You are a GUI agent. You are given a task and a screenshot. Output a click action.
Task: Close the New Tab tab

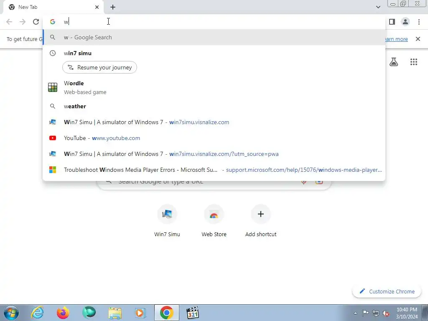tap(97, 7)
